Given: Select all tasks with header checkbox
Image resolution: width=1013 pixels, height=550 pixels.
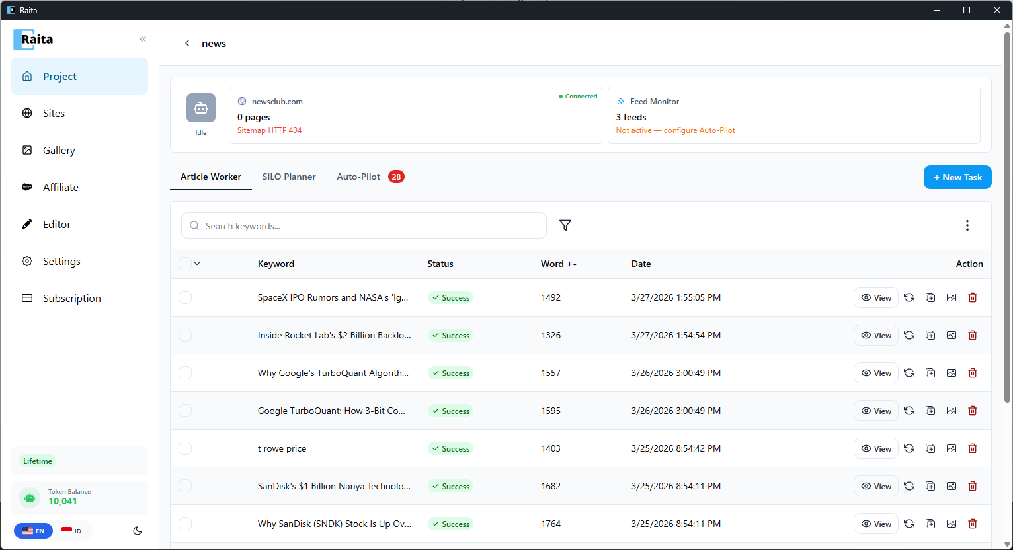Looking at the screenshot, I should (185, 264).
